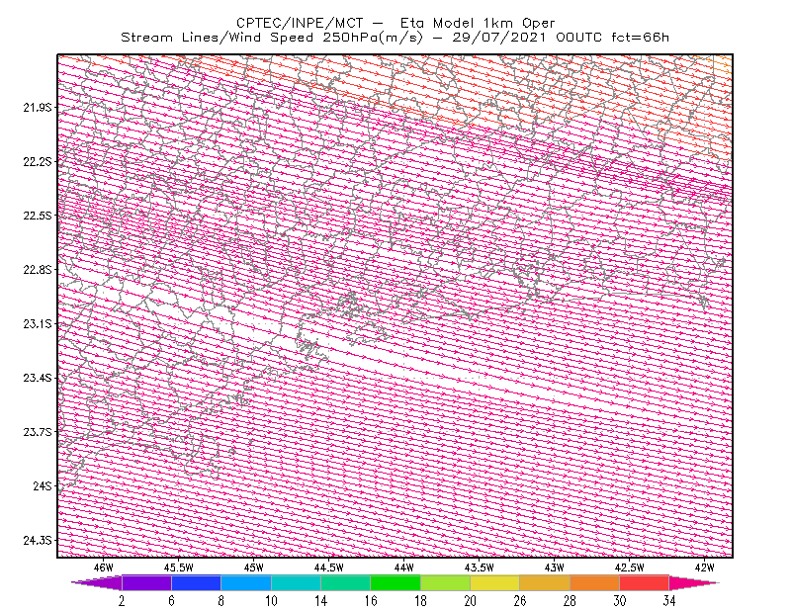The image size is (791, 611).
Task: Click the latitude label '24S'
Action: click(43, 485)
